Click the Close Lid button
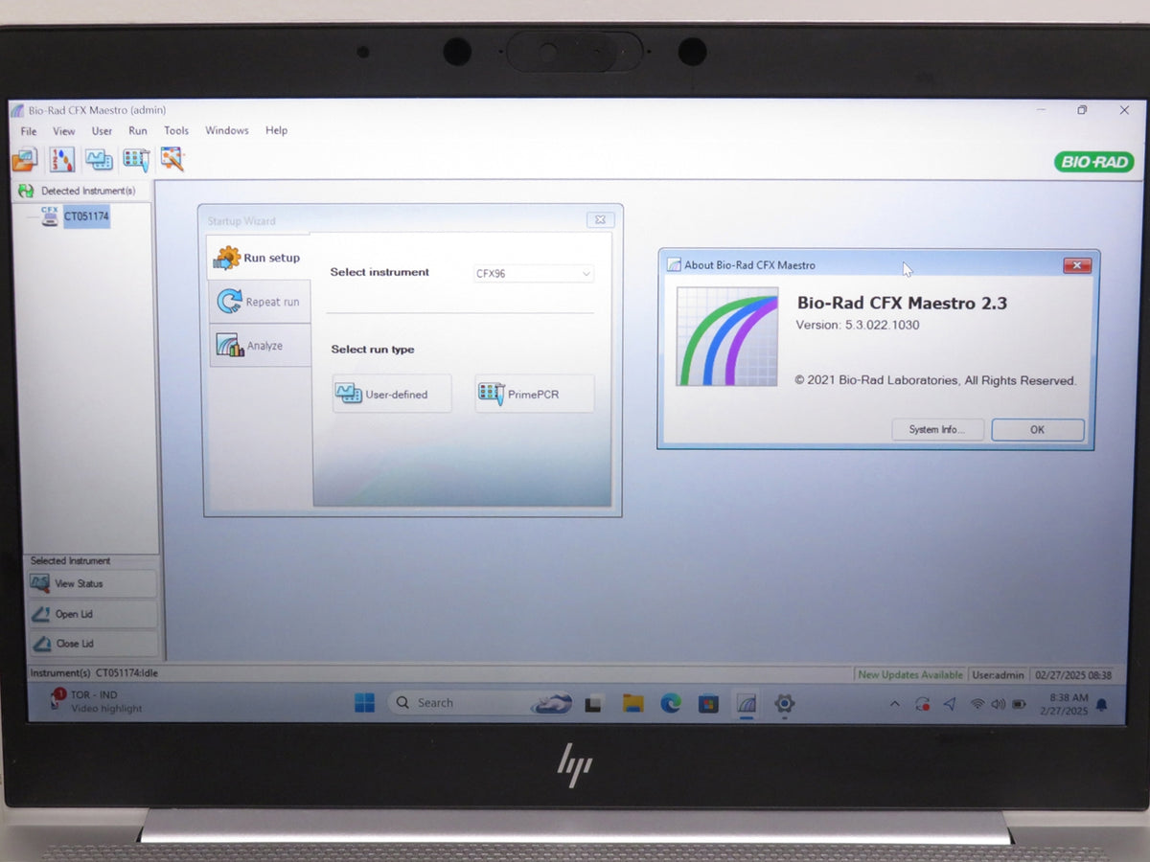This screenshot has width=1150, height=862. 92,644
